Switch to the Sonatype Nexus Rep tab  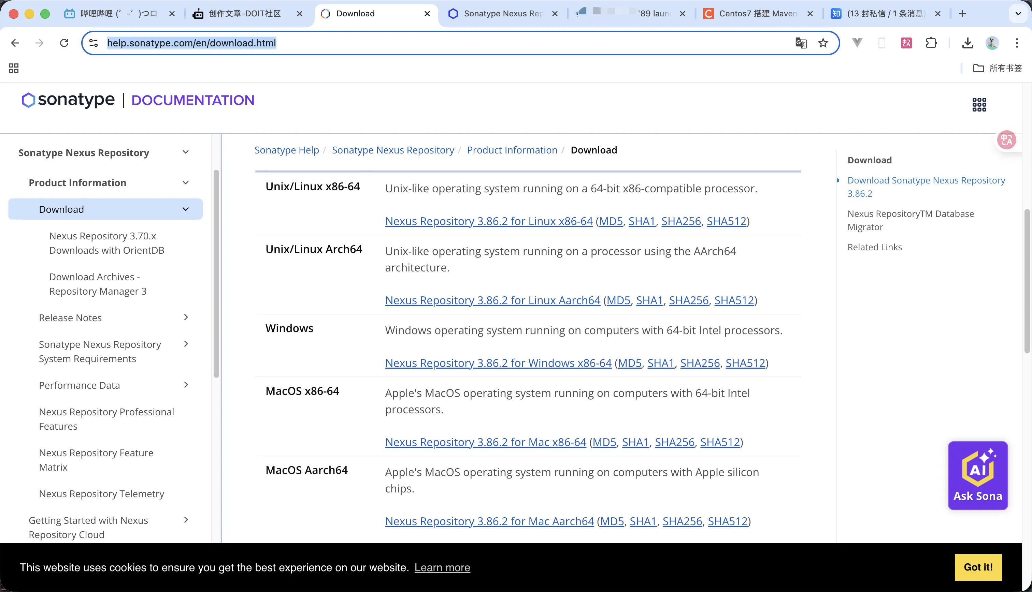click(x=502, y=13)
